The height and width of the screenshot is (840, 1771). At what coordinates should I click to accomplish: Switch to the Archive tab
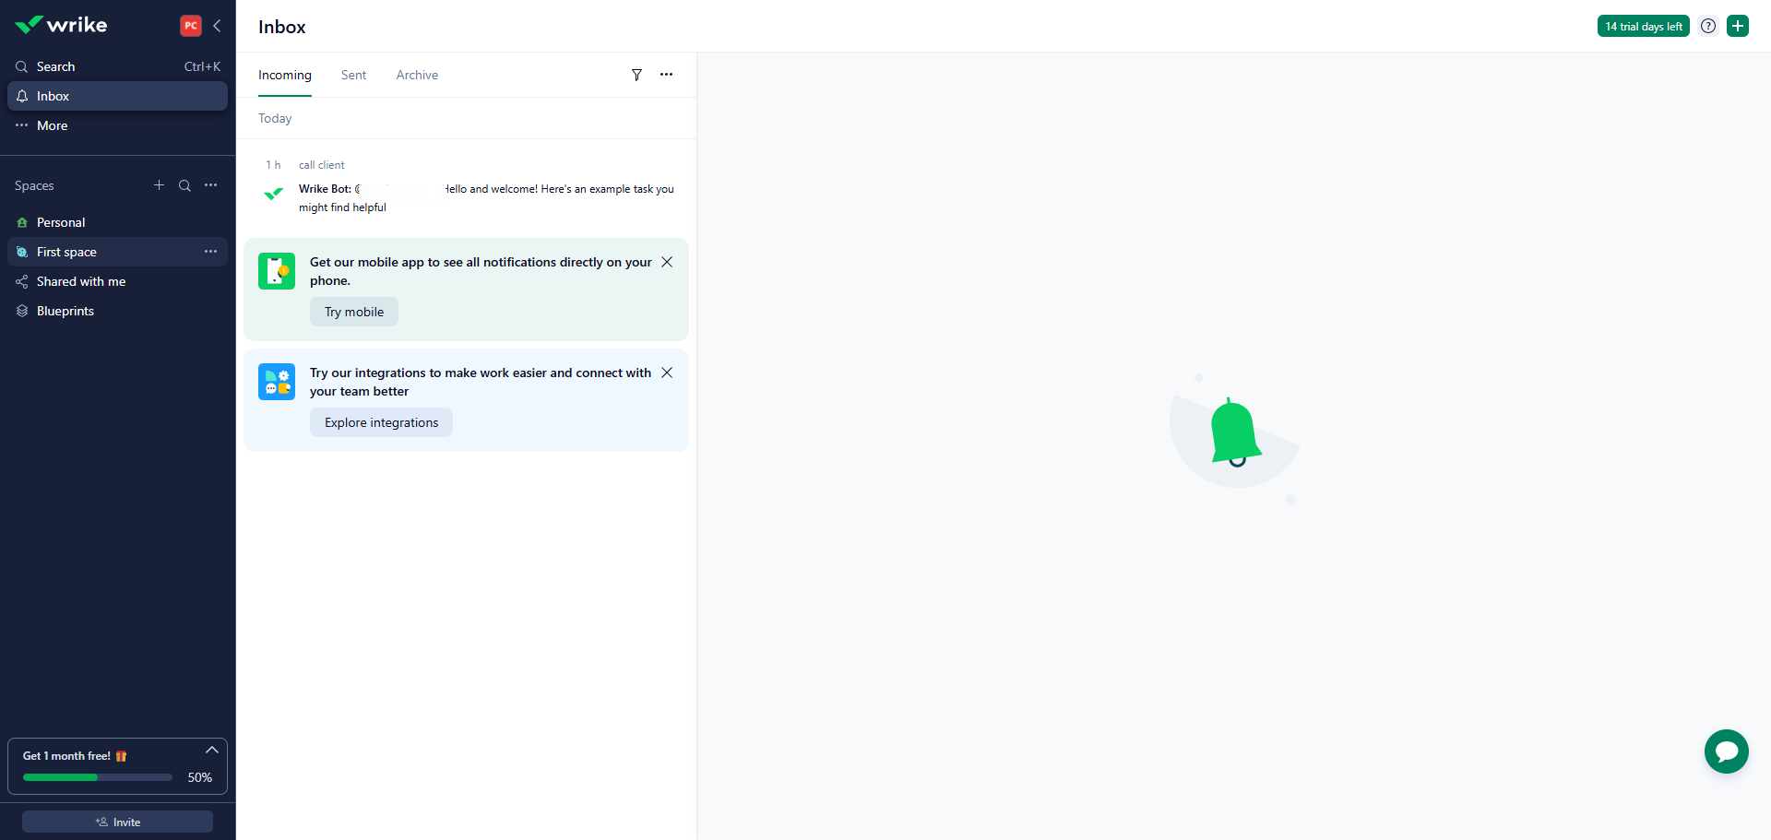pyautogui.click(x=417, y=75)
